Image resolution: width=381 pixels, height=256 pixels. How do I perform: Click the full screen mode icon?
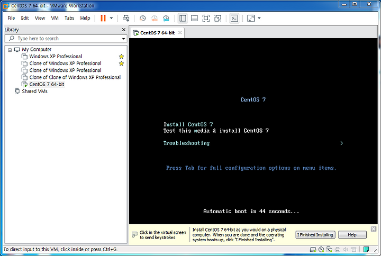(206, 18)
